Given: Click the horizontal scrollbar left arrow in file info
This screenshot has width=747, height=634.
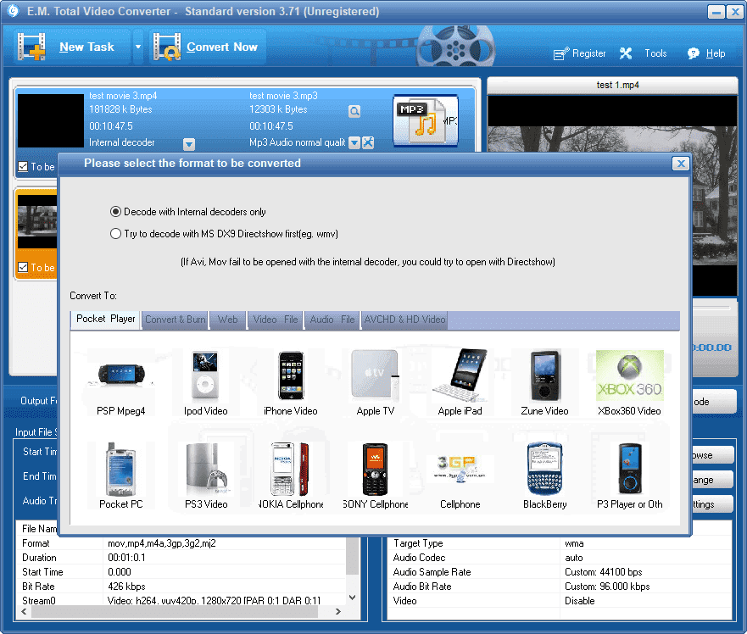Looking at the screenshot, I should [24, 611].
